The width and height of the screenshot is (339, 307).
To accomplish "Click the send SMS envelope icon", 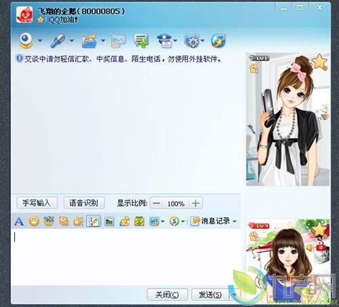I will point(118,41).
